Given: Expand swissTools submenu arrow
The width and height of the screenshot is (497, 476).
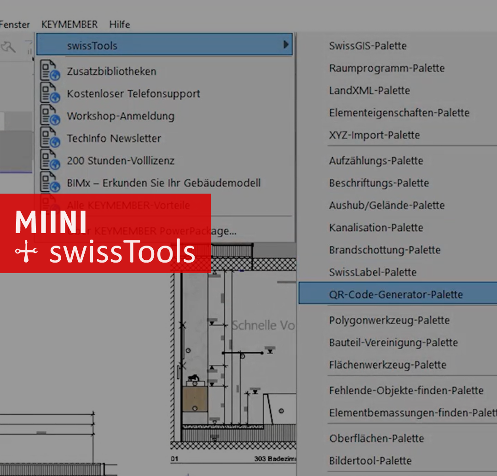Looking at the screenshot, I should click(x=286, y=45).
